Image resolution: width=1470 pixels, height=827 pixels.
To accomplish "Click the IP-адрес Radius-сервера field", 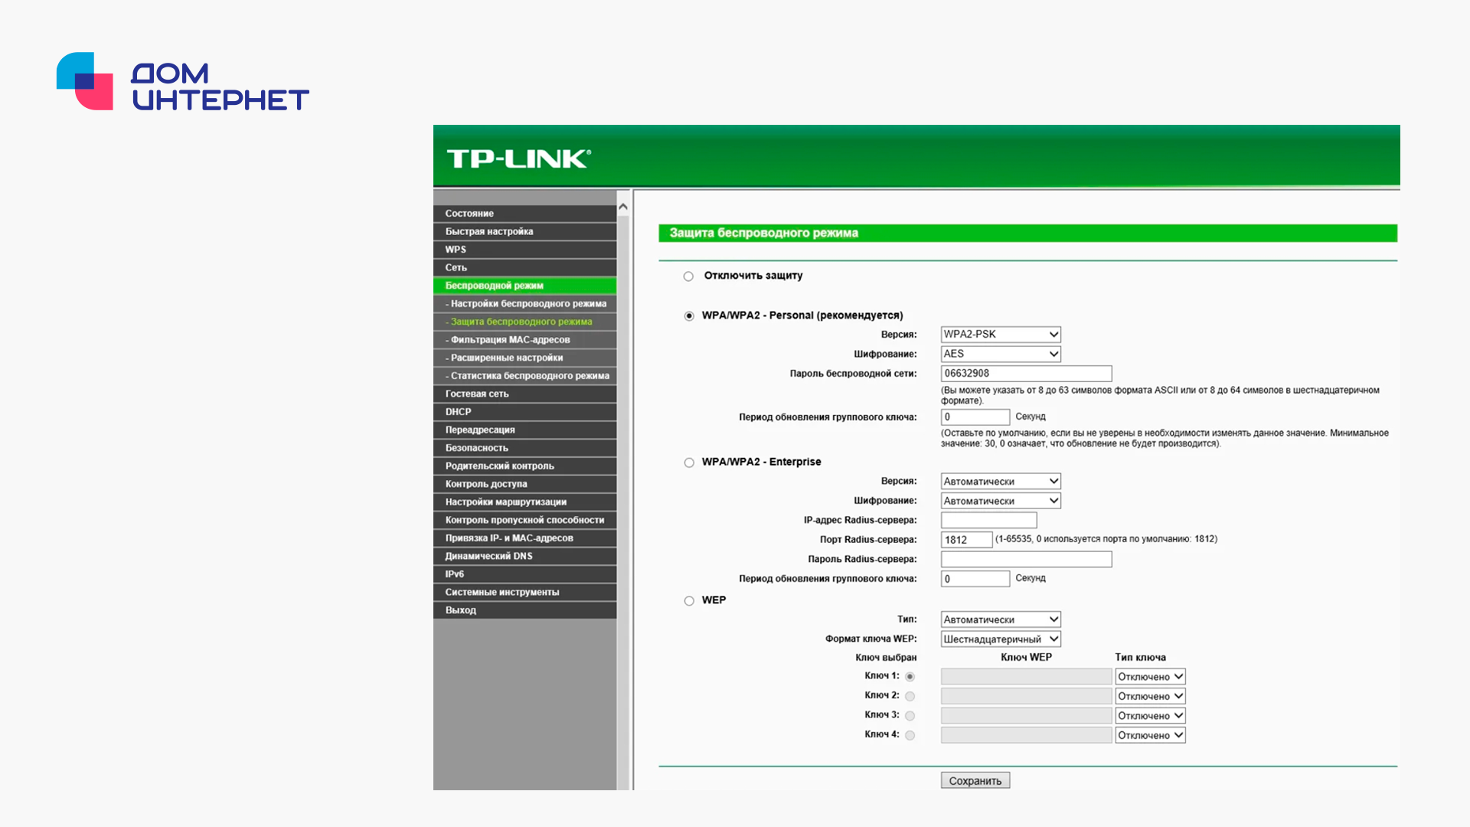I will [x=988, y=520].
